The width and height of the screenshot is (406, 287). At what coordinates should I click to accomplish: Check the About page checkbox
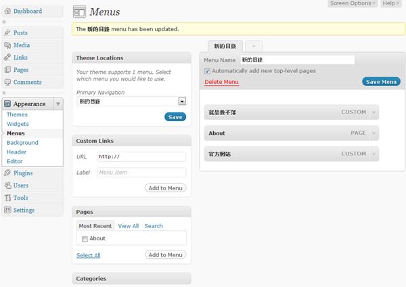tap(85, 239)
